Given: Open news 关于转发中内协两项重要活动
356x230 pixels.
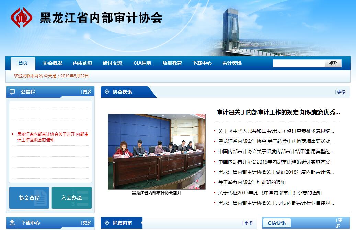Looking at the screenshot, I should tap(276, 141).
